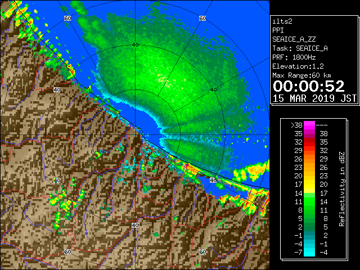
Task: Click the vertical "Reflectivity in dBZ" legend title
Action: pos(341,189)
